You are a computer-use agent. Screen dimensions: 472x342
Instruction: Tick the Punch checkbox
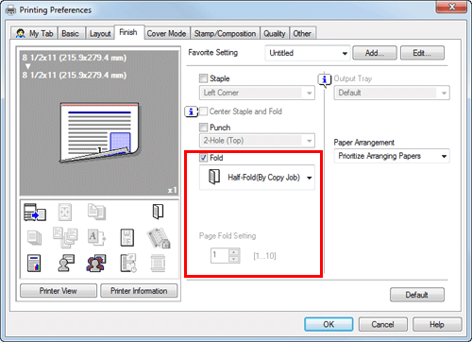204,128
